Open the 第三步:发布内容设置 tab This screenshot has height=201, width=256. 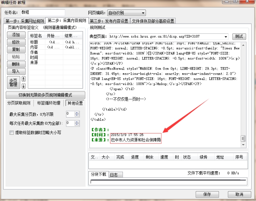click(x=109, y=21)
